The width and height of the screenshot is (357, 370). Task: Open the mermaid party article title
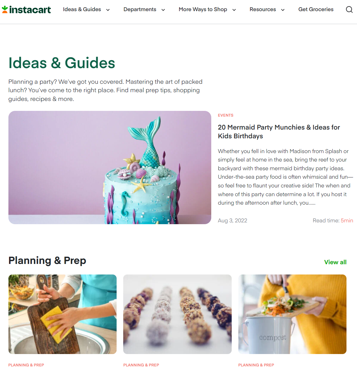(279, 132)
